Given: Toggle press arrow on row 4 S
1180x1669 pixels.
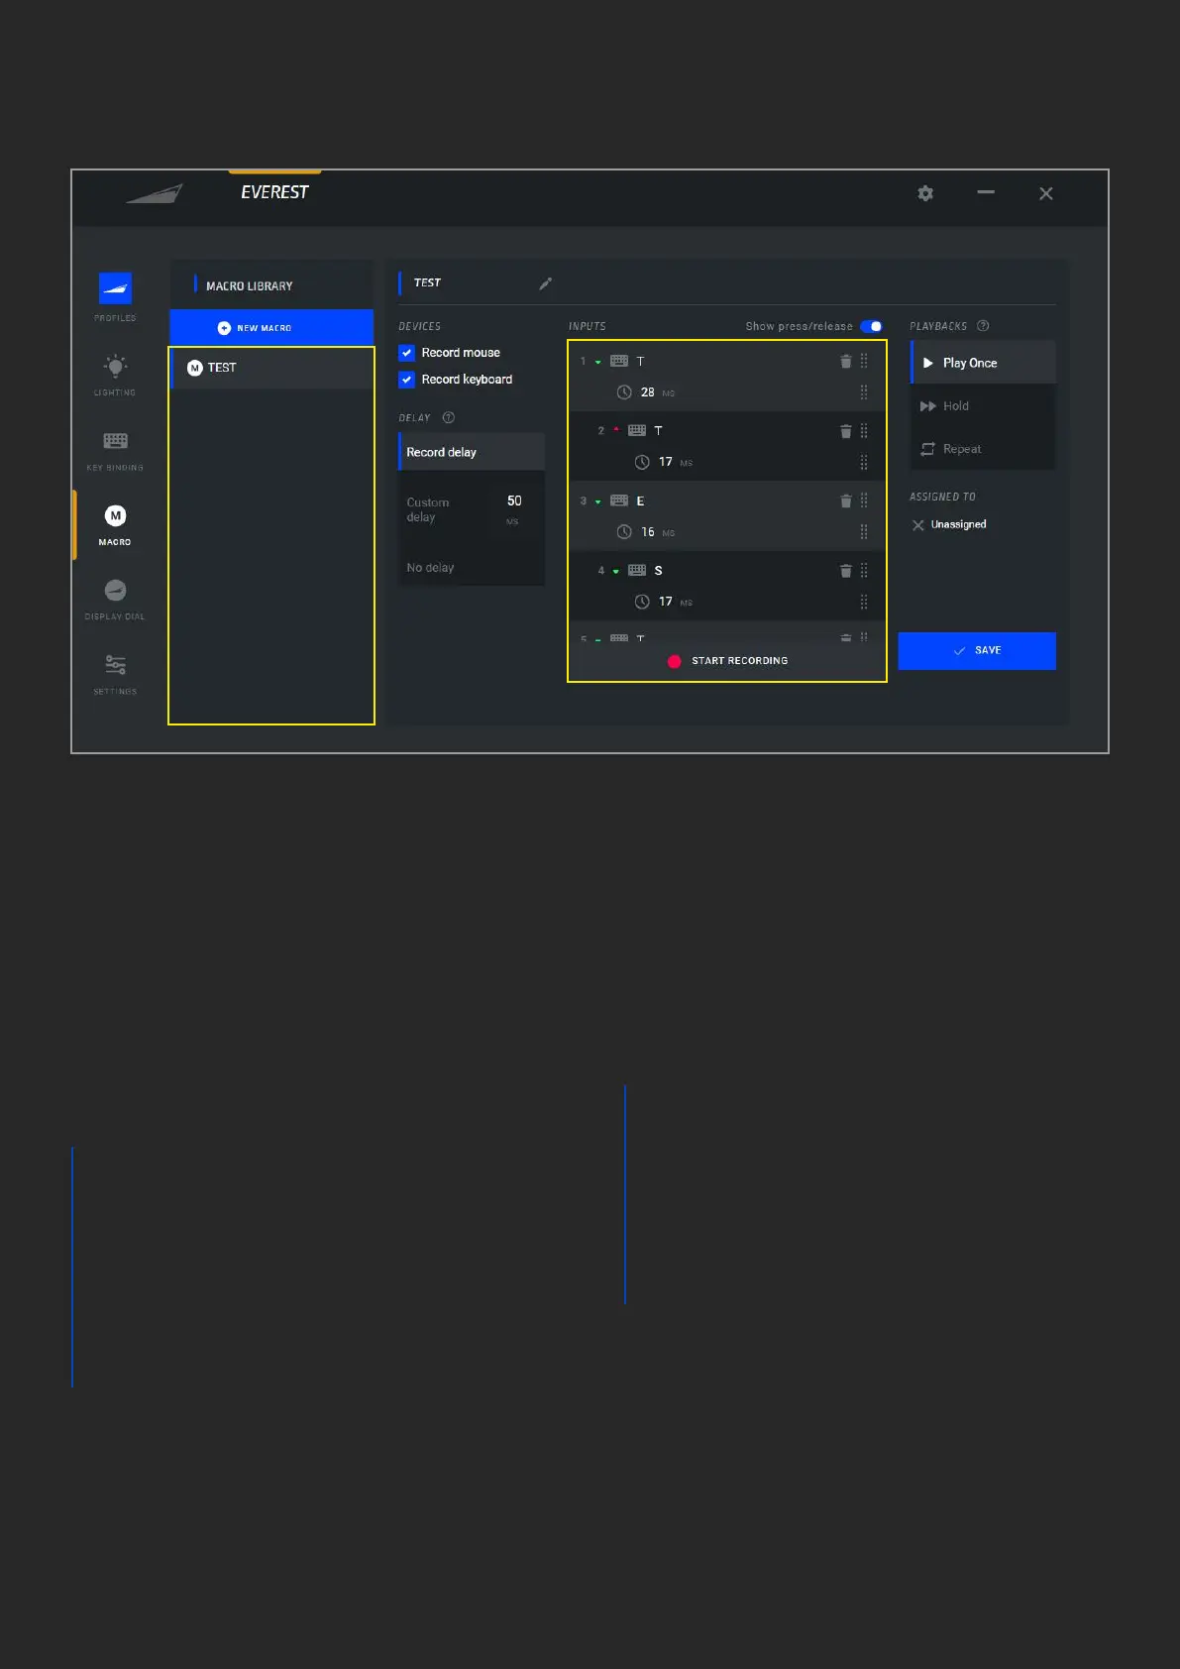Looking at the screenshot, I should point(615,572).
